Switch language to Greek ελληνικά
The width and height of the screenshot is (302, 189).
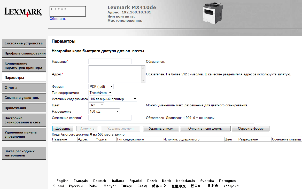[x=231, y=186]
